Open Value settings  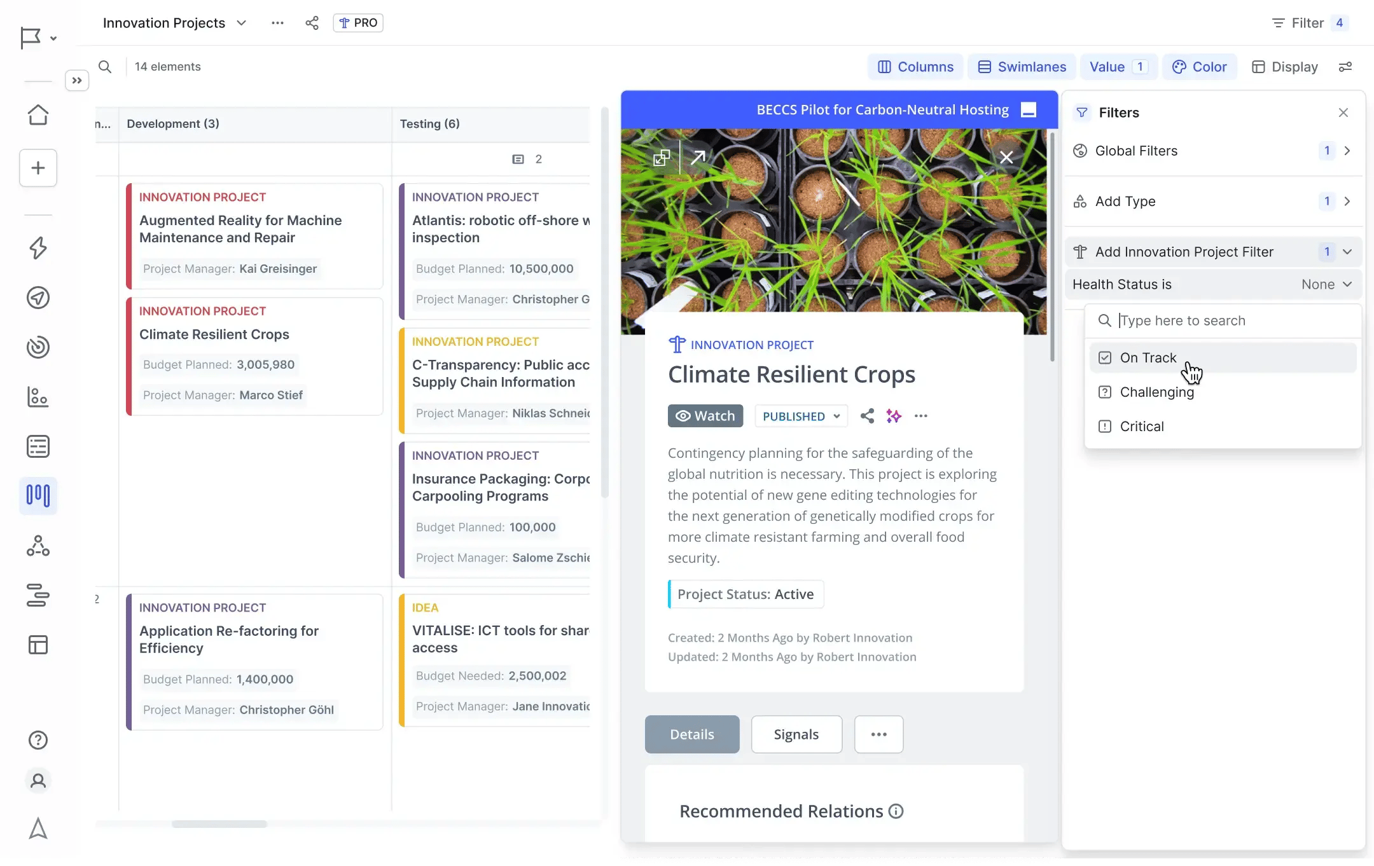coord(1119,67)
